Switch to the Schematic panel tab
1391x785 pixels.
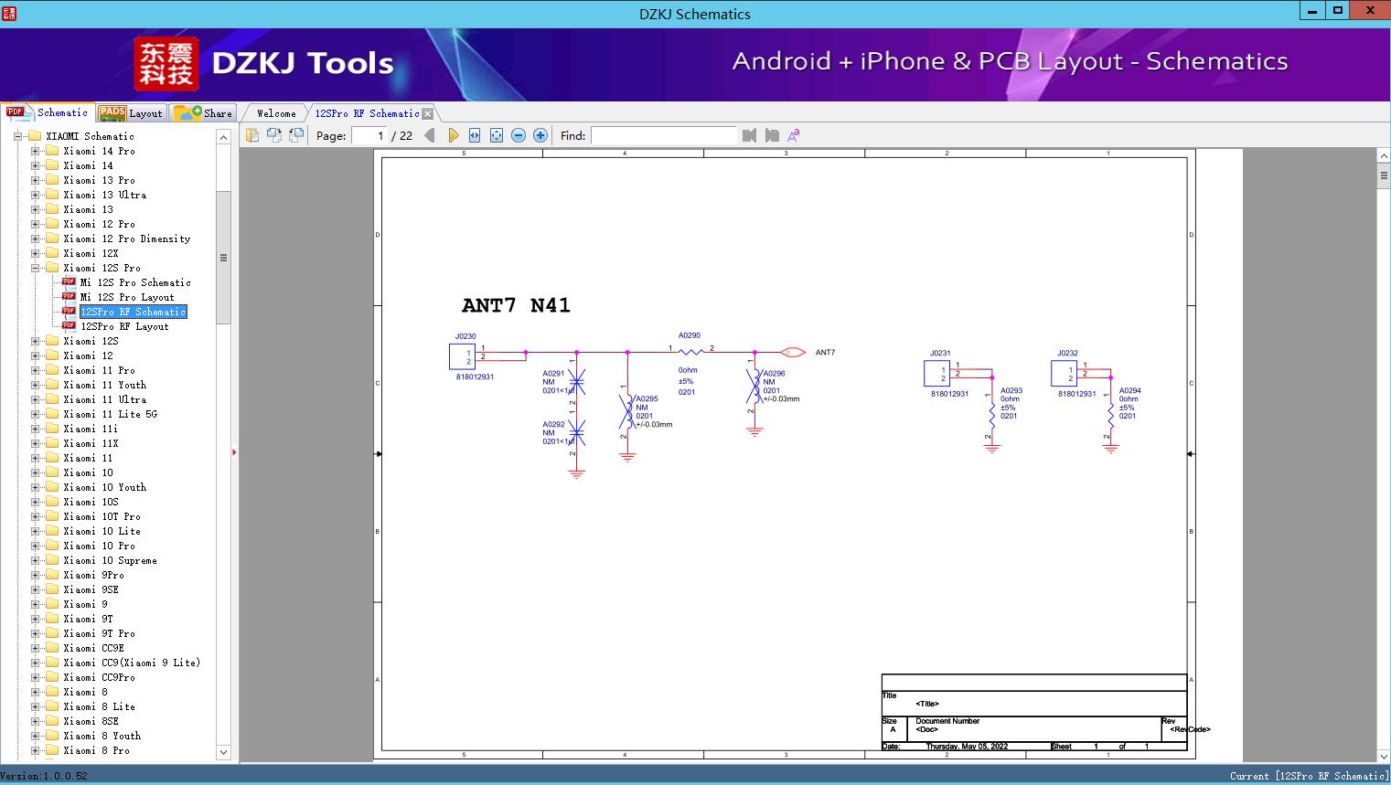[x=48, y=112]
